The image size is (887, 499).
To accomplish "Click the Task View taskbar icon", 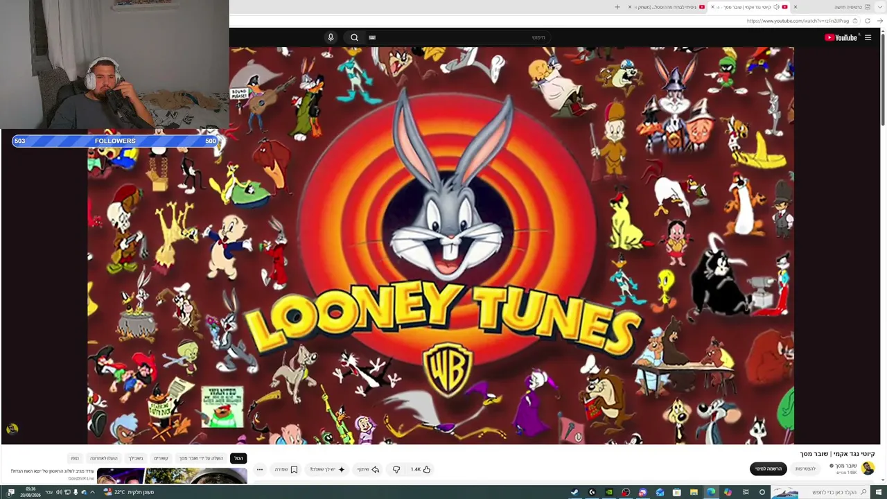I will [x=745, y=492].
